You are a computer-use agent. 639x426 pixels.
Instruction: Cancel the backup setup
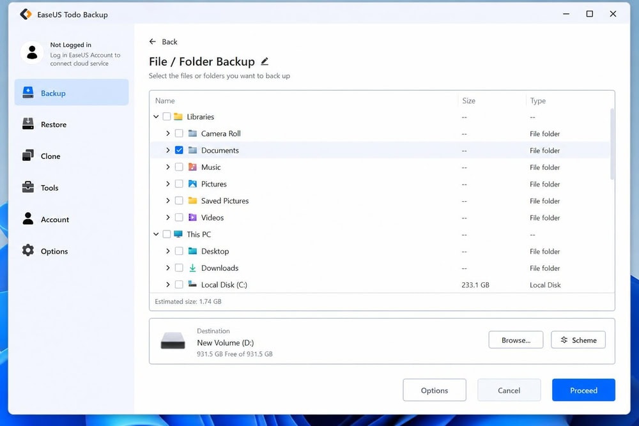coord(509,390)
